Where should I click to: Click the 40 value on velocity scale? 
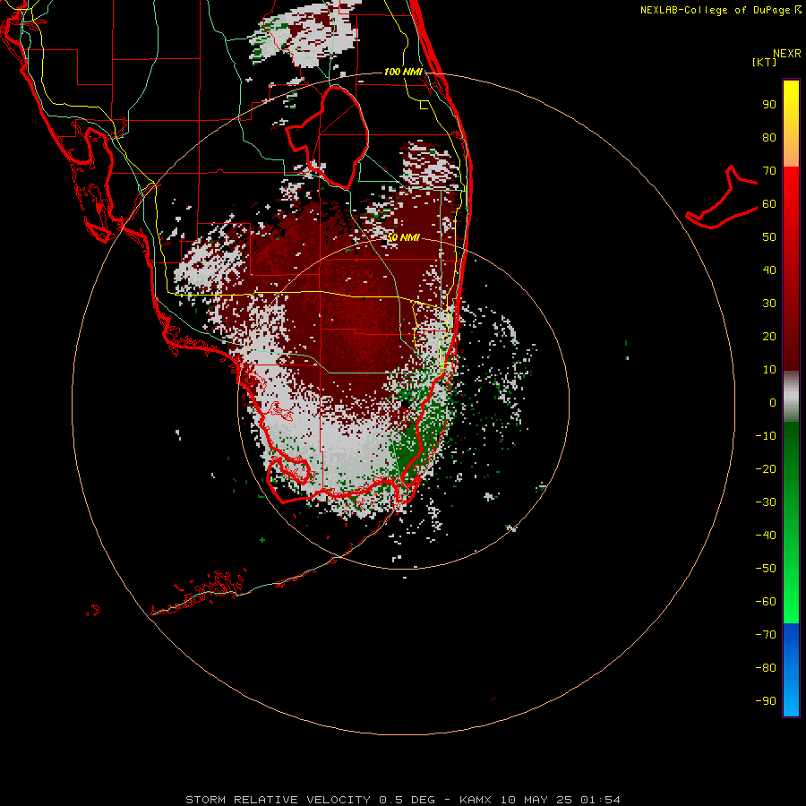(769, 270)
